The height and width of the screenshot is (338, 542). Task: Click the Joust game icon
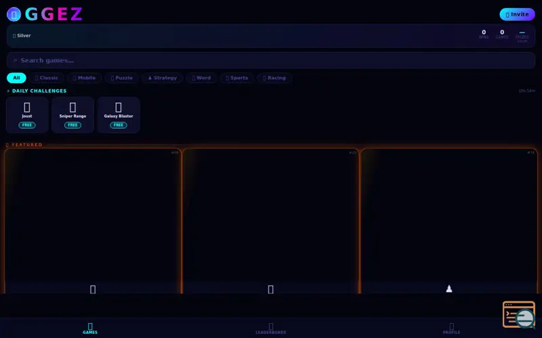tap(27, 107)
